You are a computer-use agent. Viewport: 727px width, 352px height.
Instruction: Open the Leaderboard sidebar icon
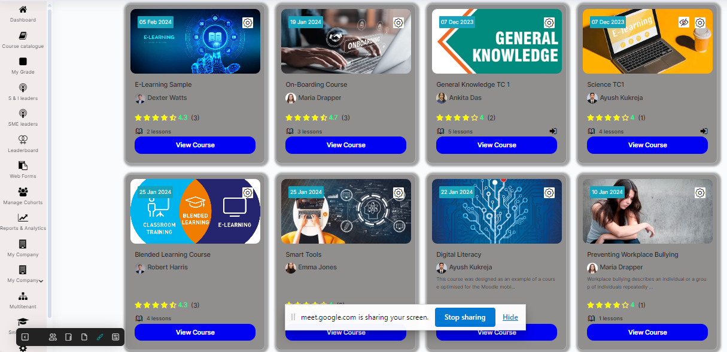click(23, 139)
